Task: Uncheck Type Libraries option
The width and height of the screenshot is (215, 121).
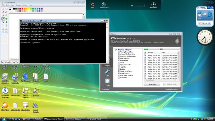Action: tap(119, 58)
